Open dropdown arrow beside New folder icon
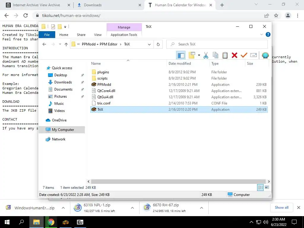This screenshot has height=228, width=304. 199,55
